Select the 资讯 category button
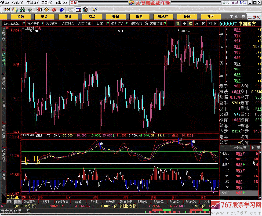Image resolution: width=262 pixels, height=216 pixels. (x=116, y=17)
